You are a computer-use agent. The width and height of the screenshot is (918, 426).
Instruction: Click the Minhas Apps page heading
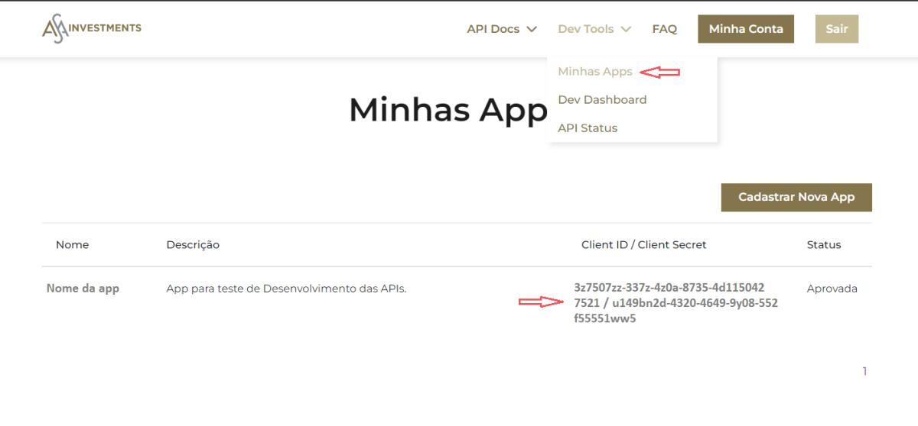(x=448, y=110)
